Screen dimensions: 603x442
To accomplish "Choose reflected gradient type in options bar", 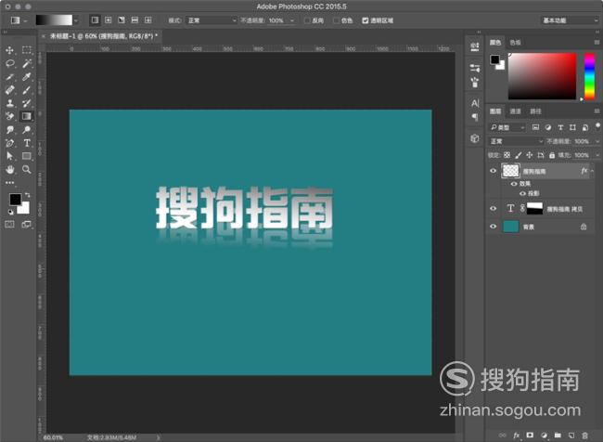I will [x=135, y=20].
